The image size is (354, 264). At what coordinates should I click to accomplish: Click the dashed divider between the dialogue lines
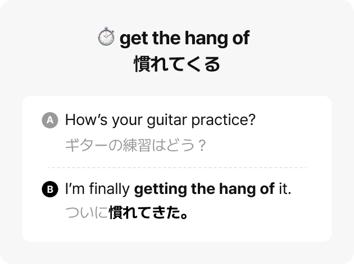pyautogui.click(x=177, y=168)
